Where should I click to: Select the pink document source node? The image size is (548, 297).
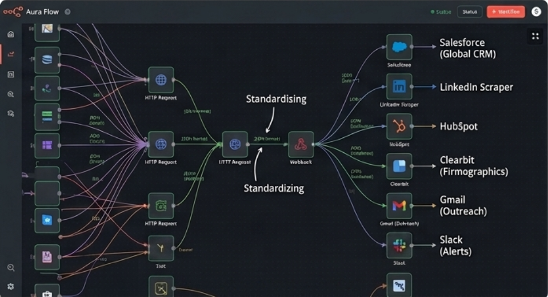(47, 257)
